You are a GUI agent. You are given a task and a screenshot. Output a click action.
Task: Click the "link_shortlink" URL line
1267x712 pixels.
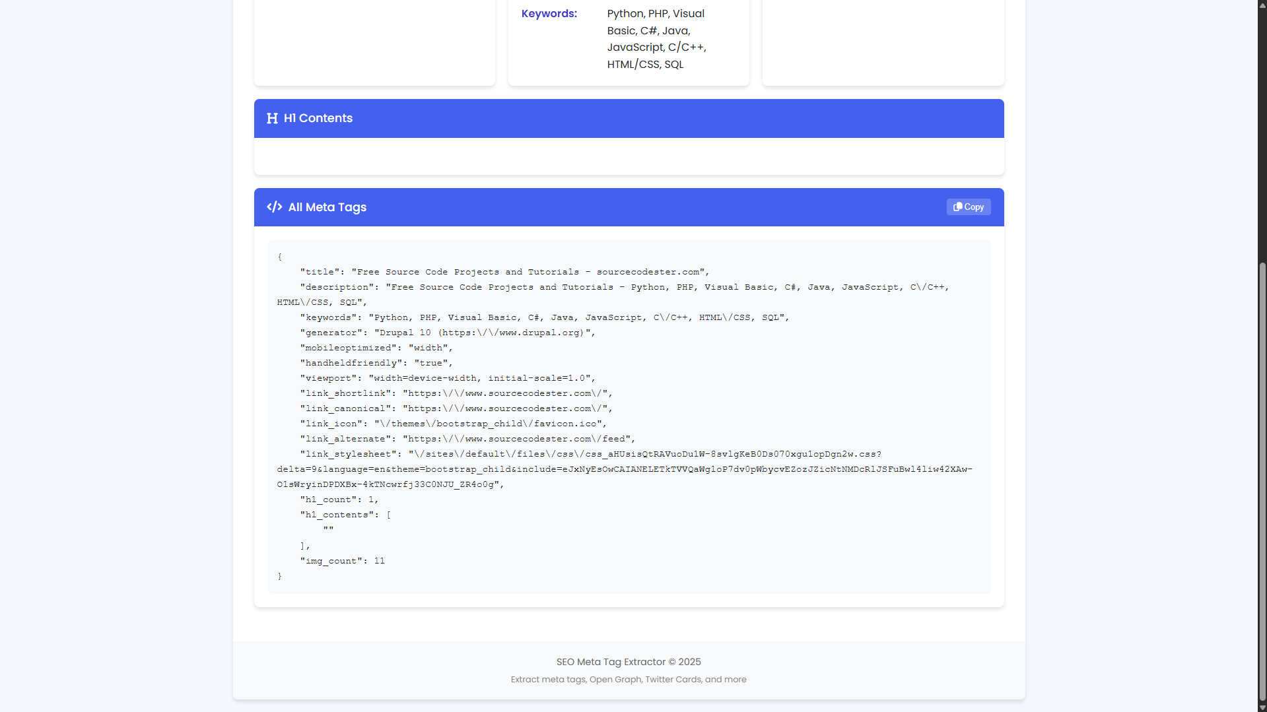[456, 393]
